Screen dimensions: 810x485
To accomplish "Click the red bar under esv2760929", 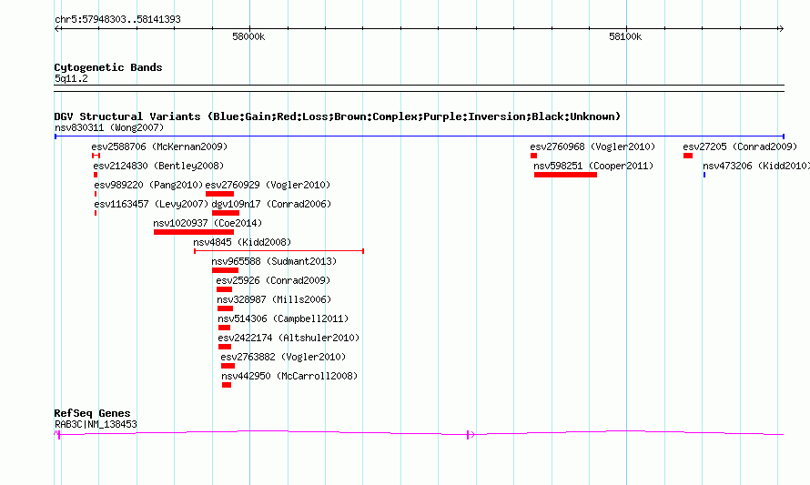I will 219,194.
